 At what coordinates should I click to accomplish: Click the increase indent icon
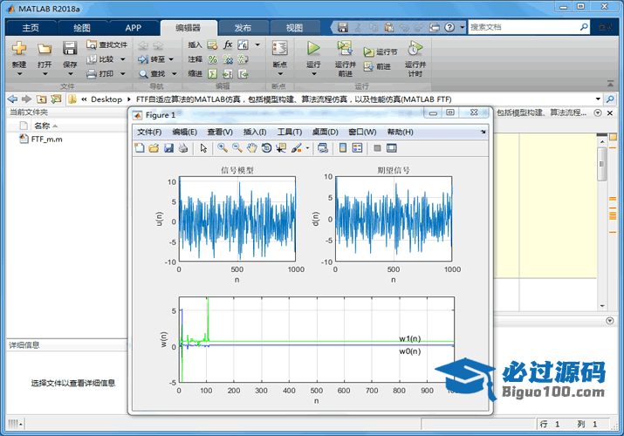point(228,74)
